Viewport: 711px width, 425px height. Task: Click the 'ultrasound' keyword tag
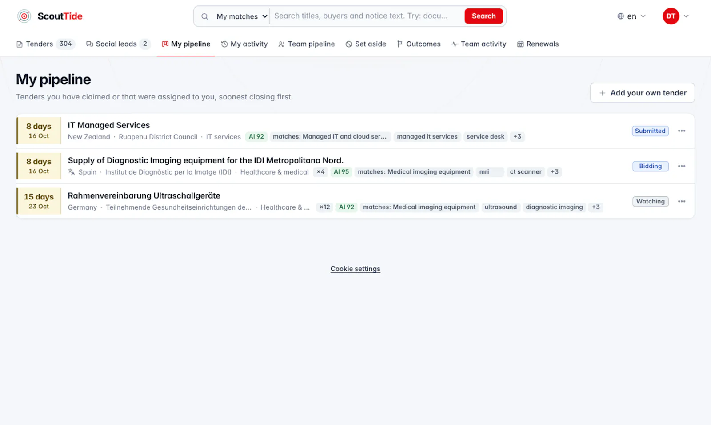(x=501, y=207)
